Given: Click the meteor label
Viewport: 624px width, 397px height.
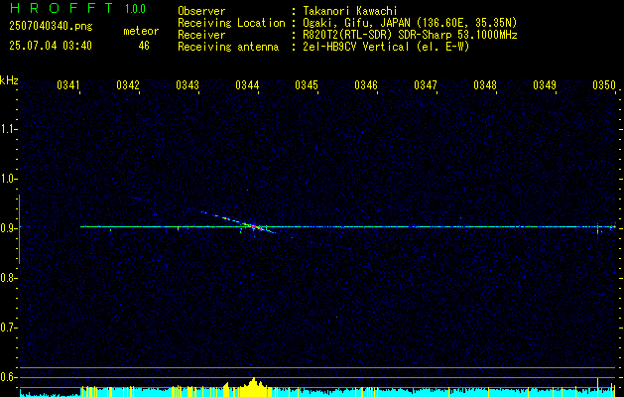Looking at the screenshot, I should [141, 31].
